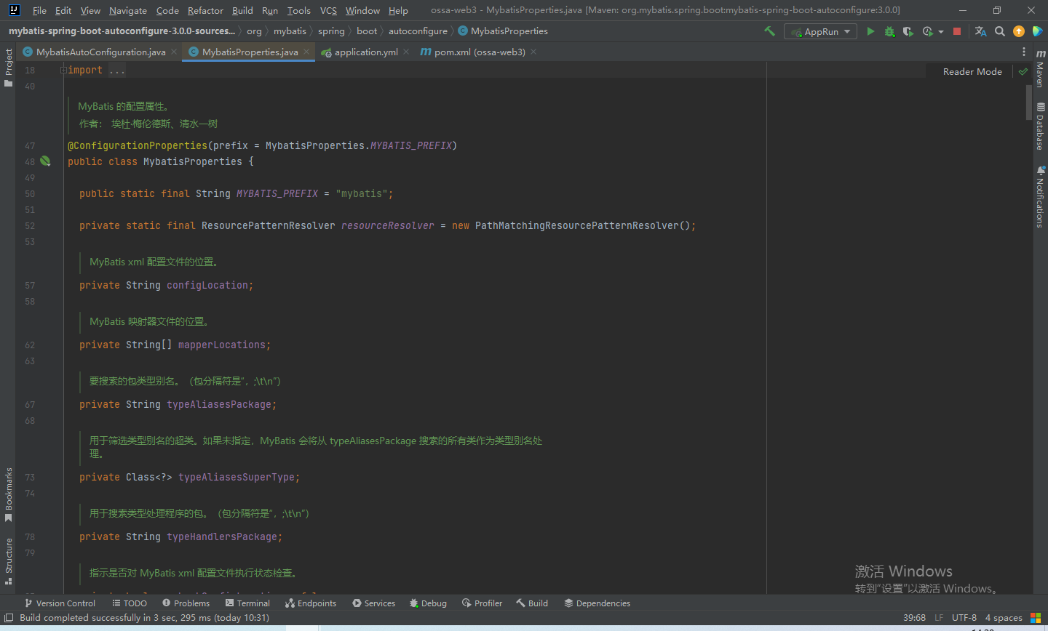1048x631 pixels.
Task: Open the Terminal tool window
Action: [x=247, y=603]
